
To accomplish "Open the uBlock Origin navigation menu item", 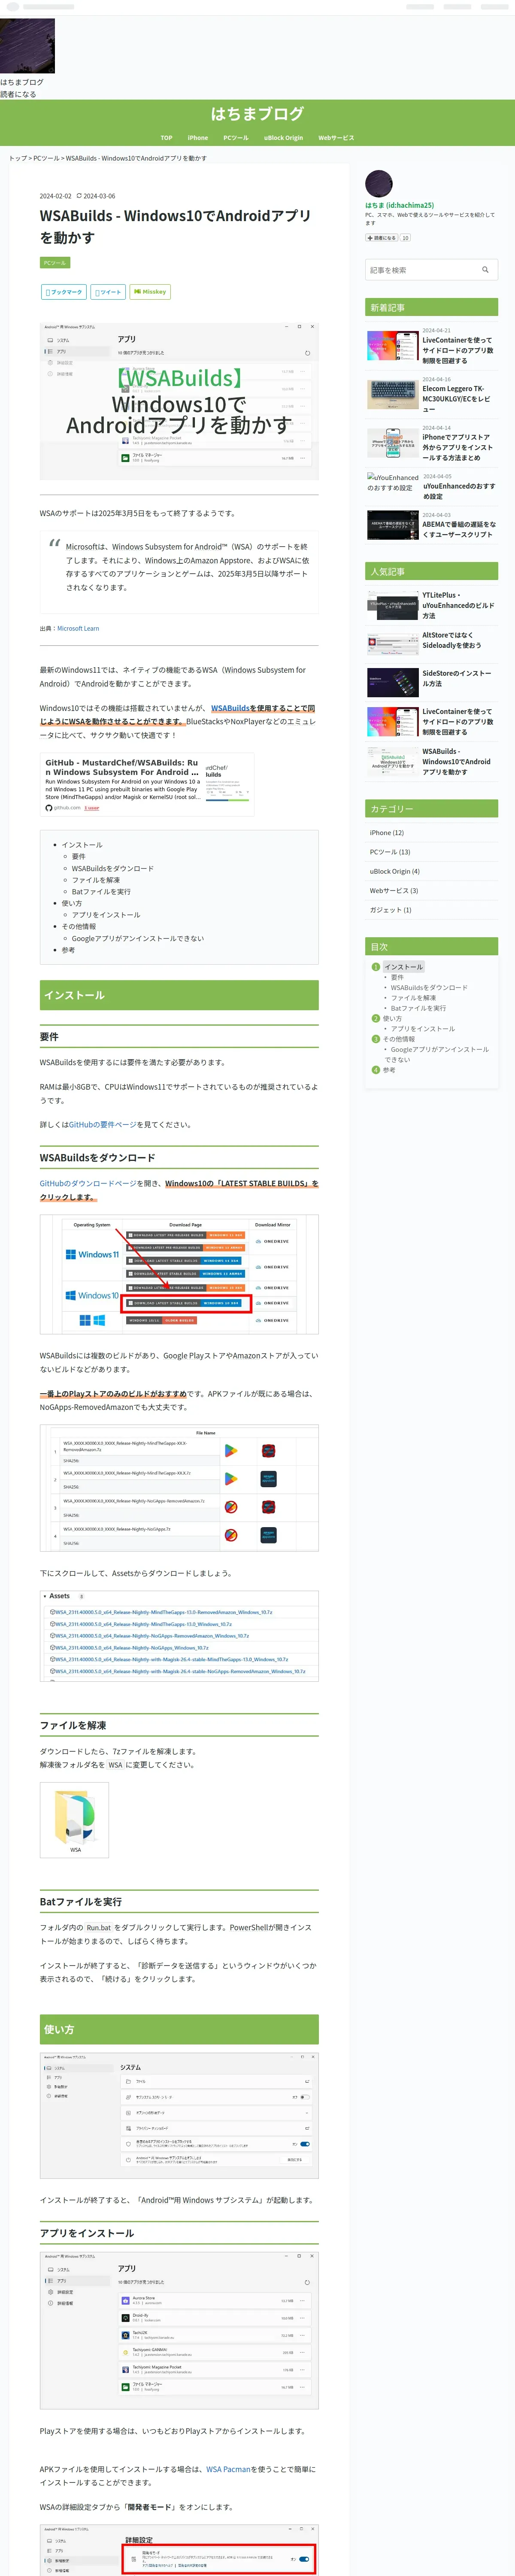I will pos(283,138).
